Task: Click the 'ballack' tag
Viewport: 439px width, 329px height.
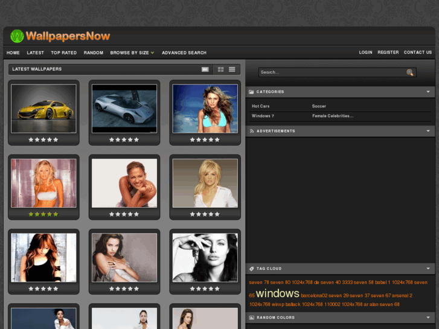Action: 293,304
